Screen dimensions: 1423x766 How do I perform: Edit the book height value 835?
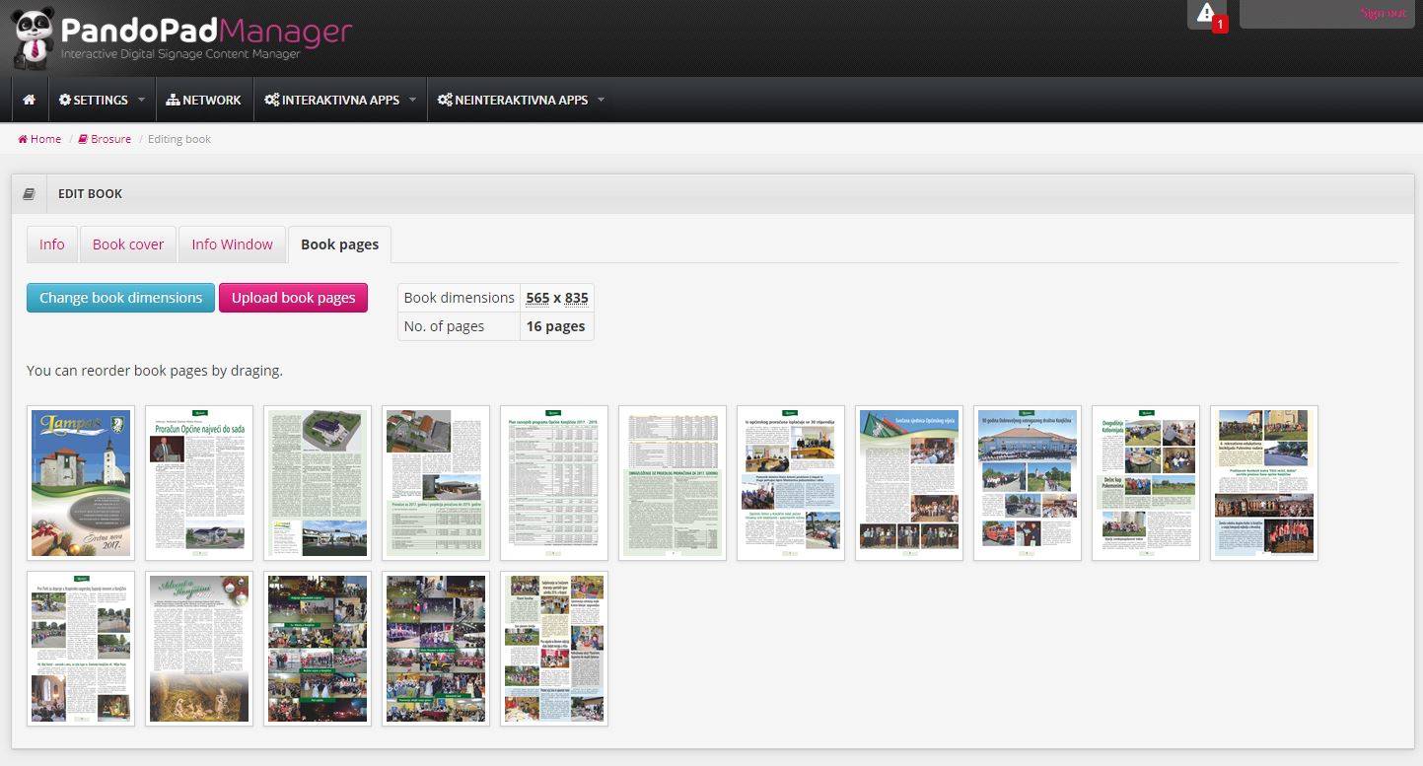coord(576,298)
